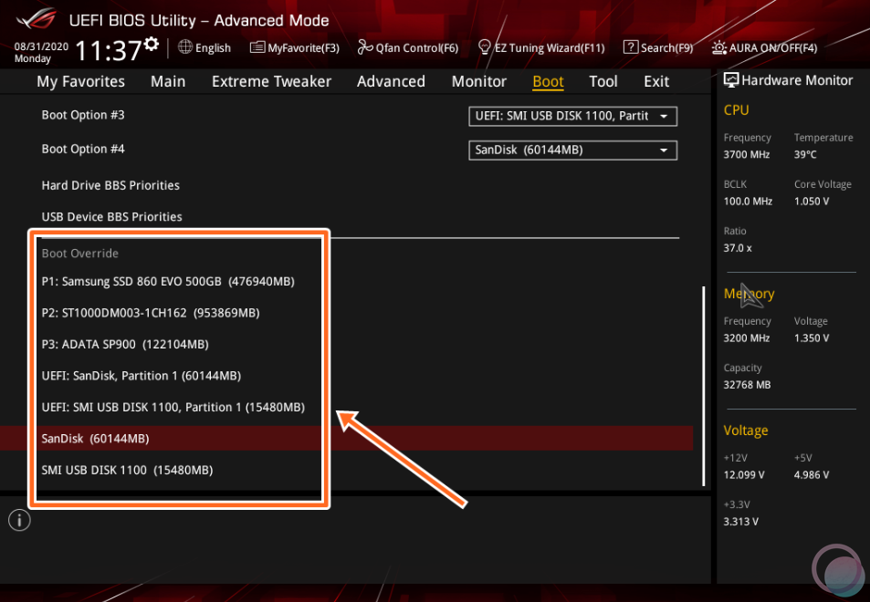Click memory voltage 1.350 V value
The width and height of the screenshot is (870, 602).
pyautogui.click(x=812, y=338)
